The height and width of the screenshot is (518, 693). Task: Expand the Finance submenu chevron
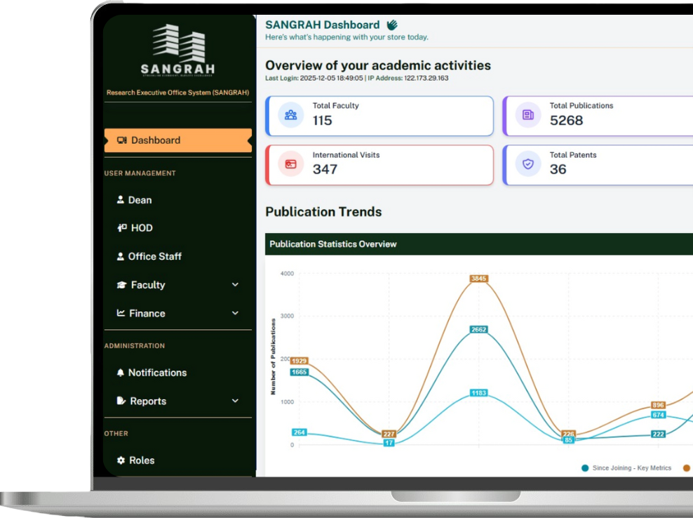click(235, 313)
